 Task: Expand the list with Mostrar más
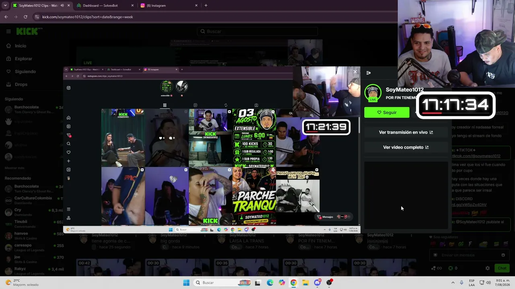(x=14, y=168)
